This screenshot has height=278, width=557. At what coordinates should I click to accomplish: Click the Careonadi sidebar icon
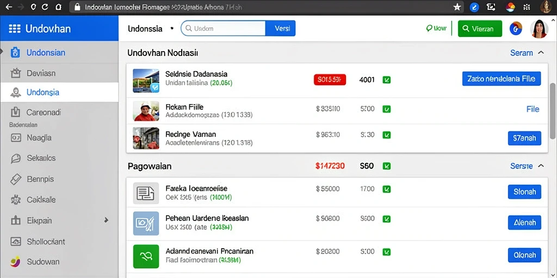tap(15, 112)
